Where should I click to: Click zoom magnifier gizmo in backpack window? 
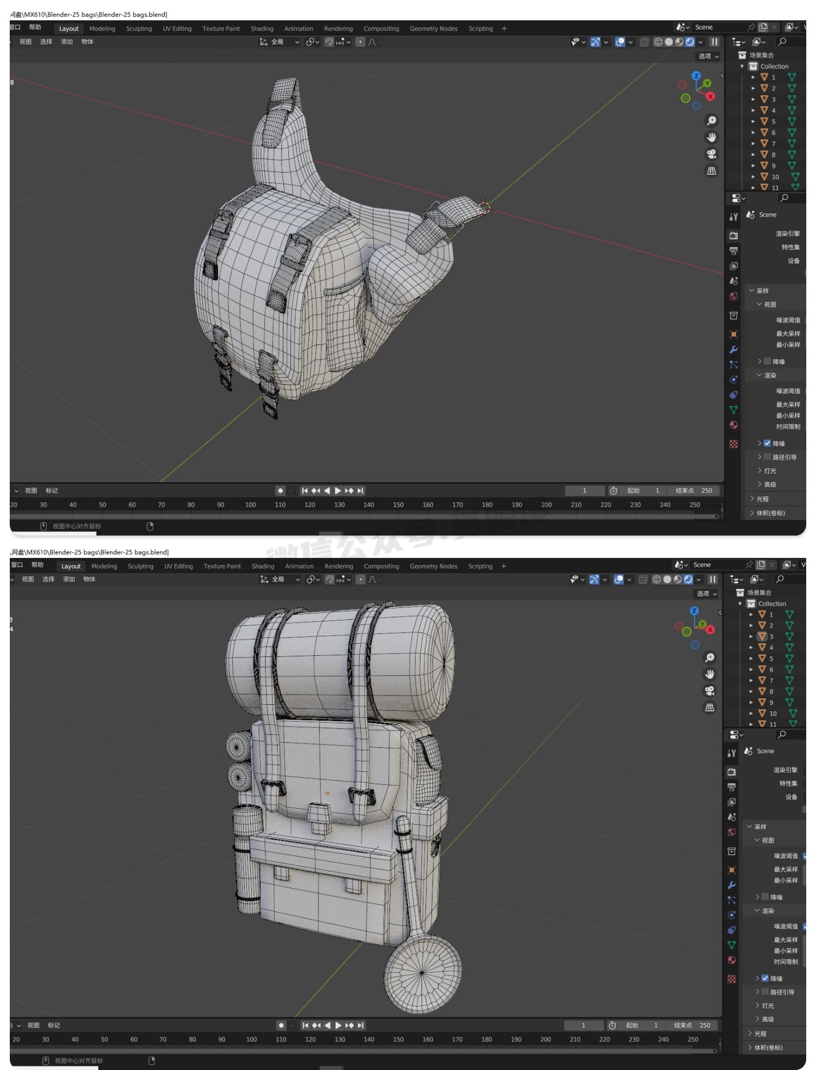[x=709, y=657]
